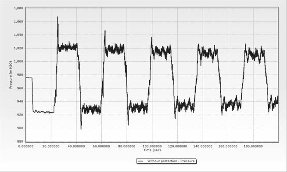
Task: Click the 980 y-axis tick label
Action: pos(20,75)
